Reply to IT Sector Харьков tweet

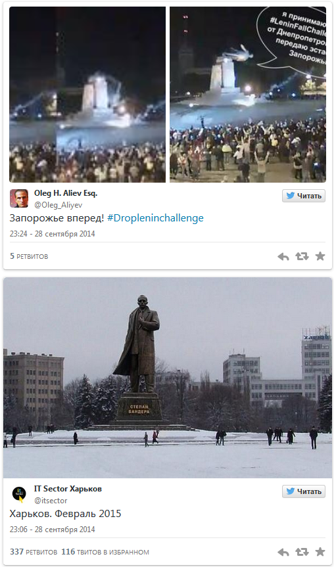283,552
